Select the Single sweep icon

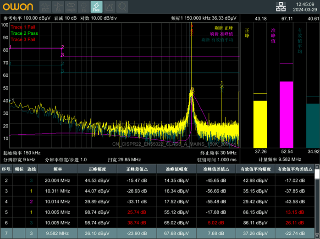[71, 7]
